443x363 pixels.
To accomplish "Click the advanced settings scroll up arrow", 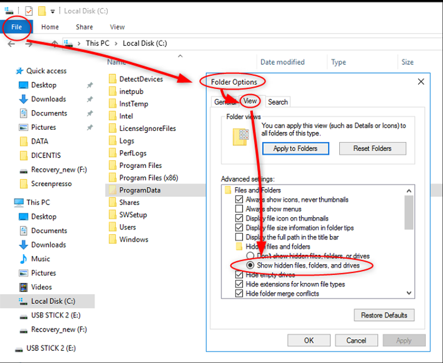I will (x=409, y=191).
